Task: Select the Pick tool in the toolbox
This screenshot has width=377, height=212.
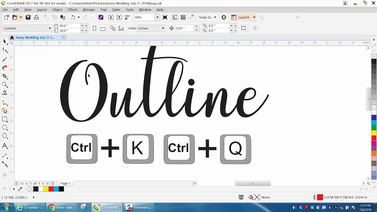Action: pyautogui.click(x=4, y=42)
